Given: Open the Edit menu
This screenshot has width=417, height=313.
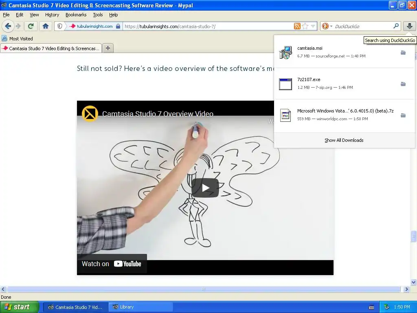Looking at the screenshot, I should pos(20,15).
